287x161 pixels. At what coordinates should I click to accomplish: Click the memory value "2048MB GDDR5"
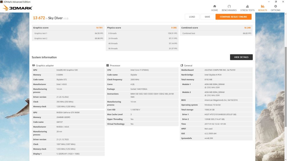(x=63, y=117)
